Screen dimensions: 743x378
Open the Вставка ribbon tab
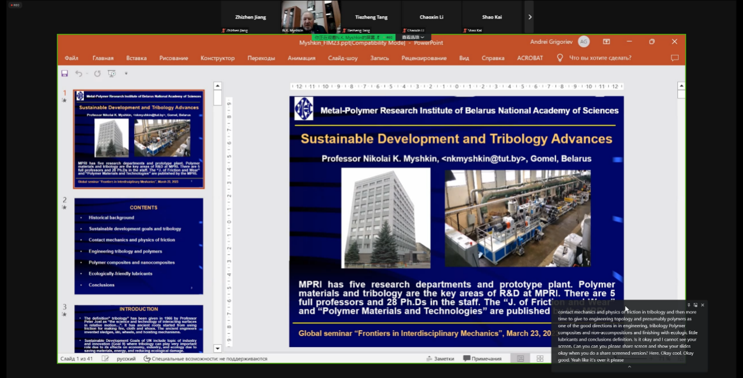point(136,58)
